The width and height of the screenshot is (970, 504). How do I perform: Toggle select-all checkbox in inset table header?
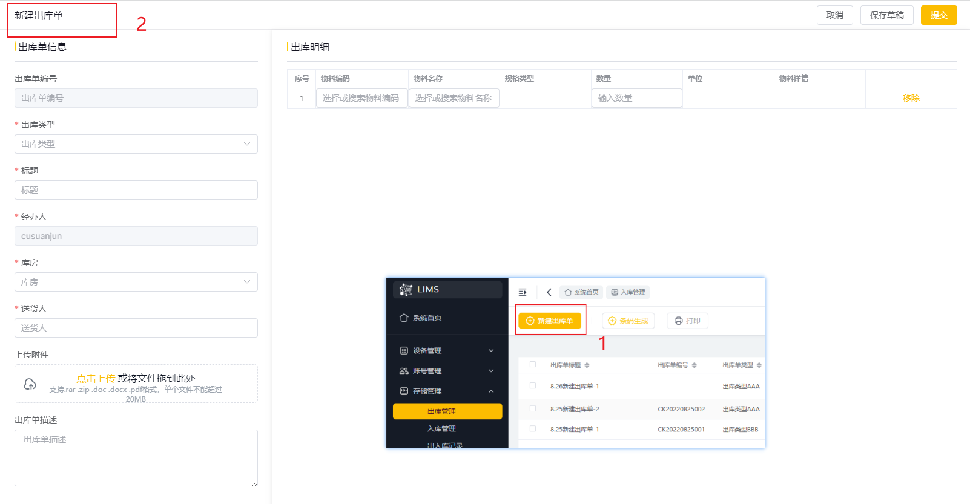[533, 364]
